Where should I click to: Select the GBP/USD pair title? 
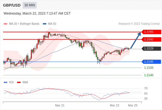(12, 5)
